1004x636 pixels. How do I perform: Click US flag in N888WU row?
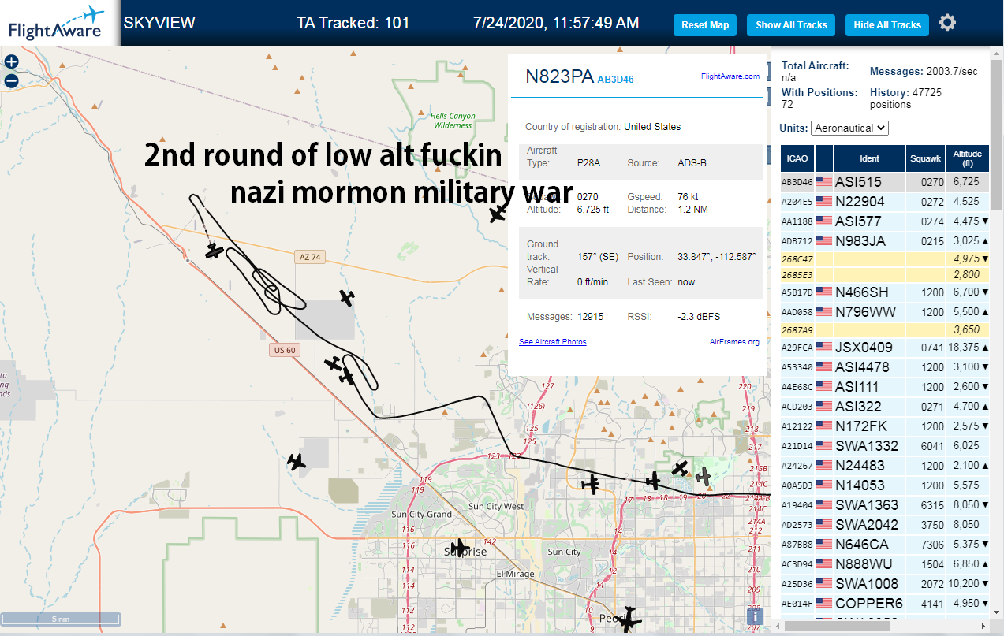824,564
